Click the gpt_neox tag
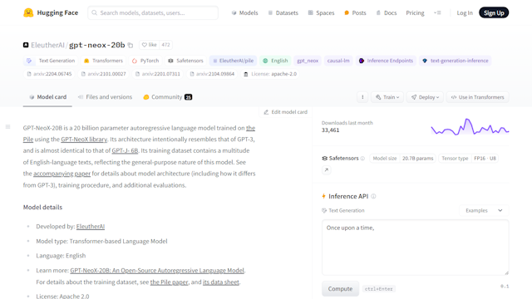 tap(308, 61)
